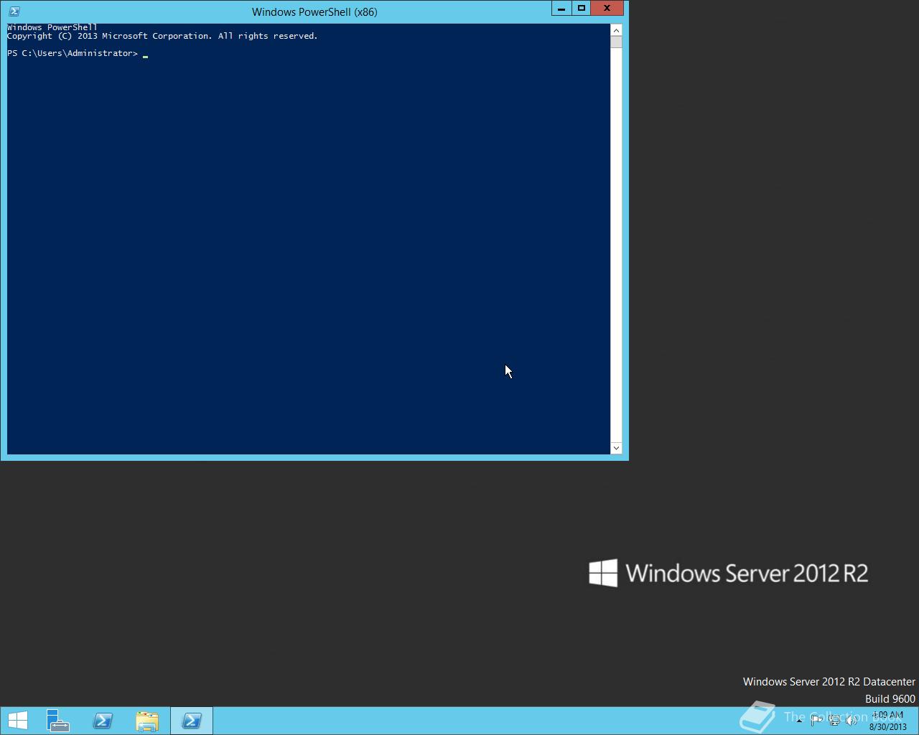Open the volume speaker tray icon
This screenshot has height=735, width=919.
pos(852,721)
